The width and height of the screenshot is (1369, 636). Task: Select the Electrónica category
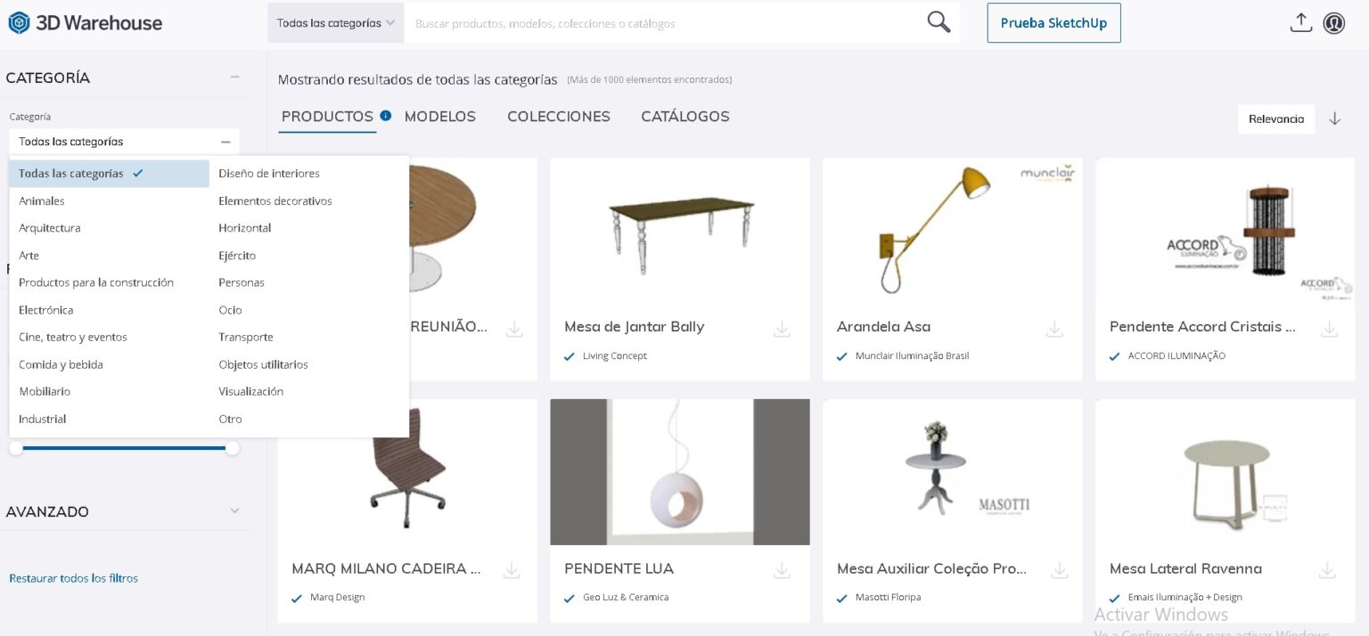pyautogui.click(x=45, y=309)
